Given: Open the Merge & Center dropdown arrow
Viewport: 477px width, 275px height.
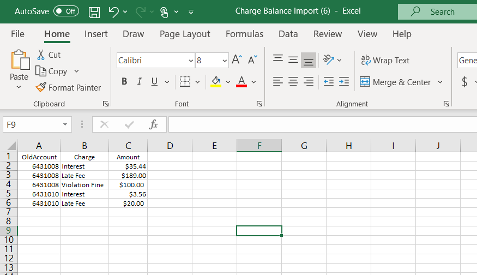Looking at the screenshot, I should tap(440, 82).
